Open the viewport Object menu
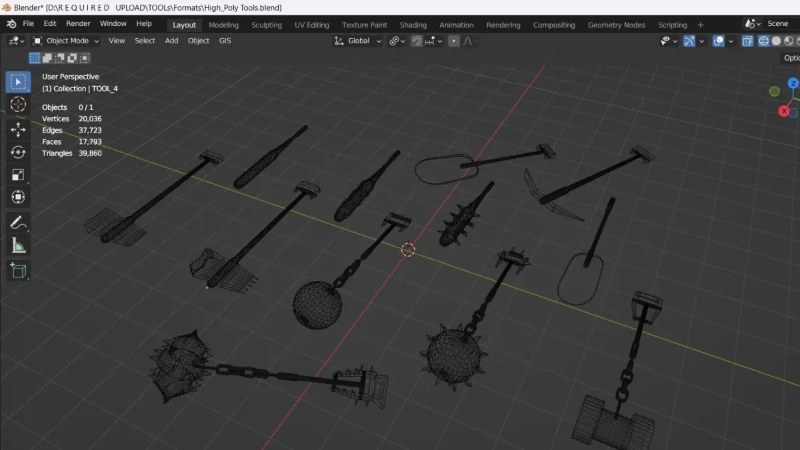Viewport: 800px width, 450px height. pyautogui.click(x=199, y=41)
